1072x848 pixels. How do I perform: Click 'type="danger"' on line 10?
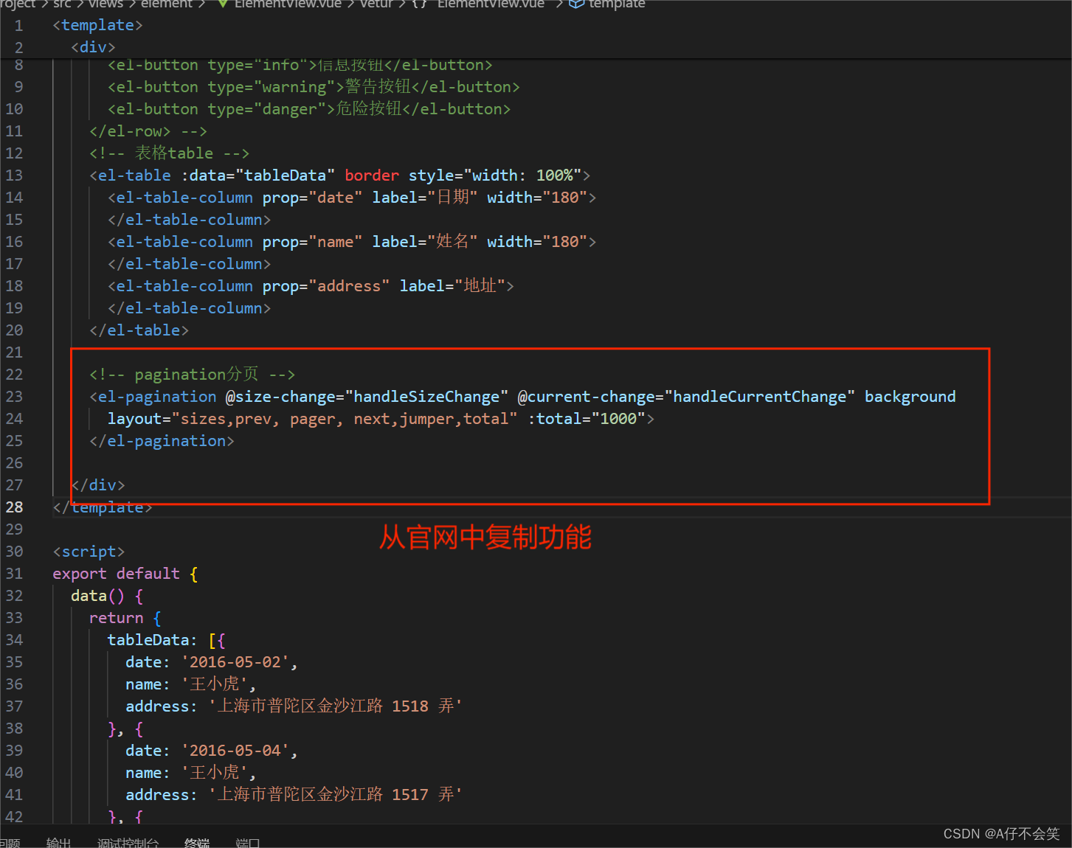[267, 109]
